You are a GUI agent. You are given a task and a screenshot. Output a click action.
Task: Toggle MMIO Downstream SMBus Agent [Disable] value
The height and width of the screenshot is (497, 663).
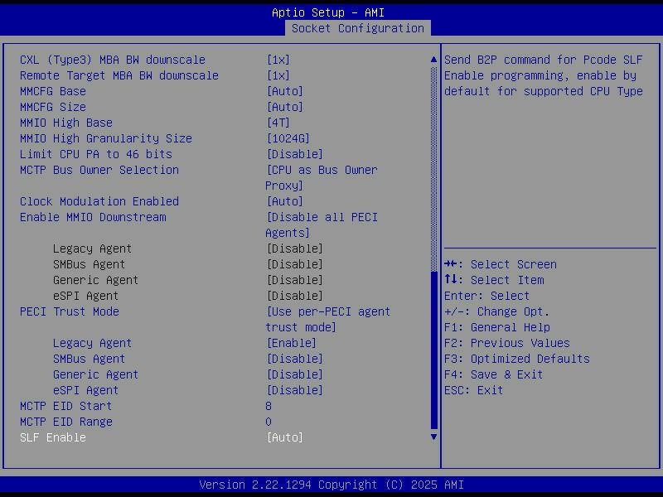coord(295,264)
